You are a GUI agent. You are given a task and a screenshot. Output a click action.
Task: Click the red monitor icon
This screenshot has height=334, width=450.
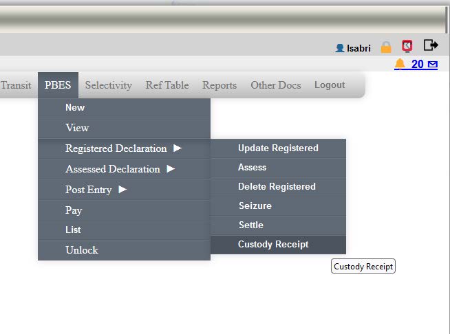pos(407,46)
